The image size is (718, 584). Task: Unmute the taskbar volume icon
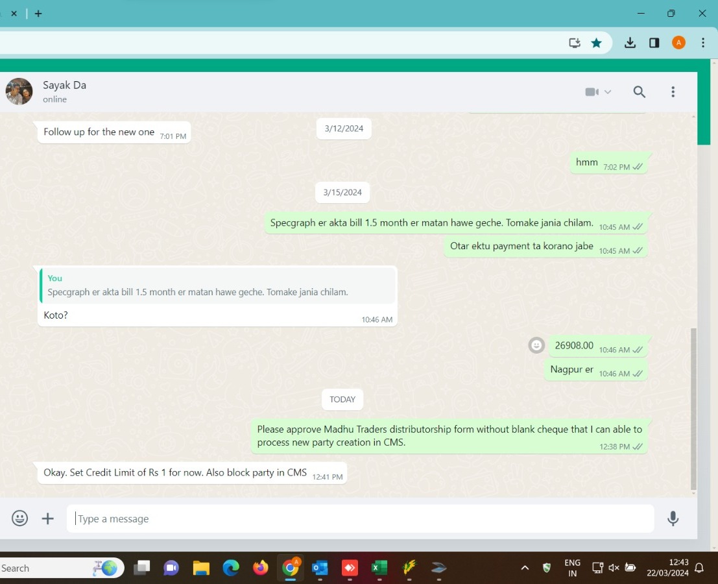pyautogui.click(x=614, y=568)
